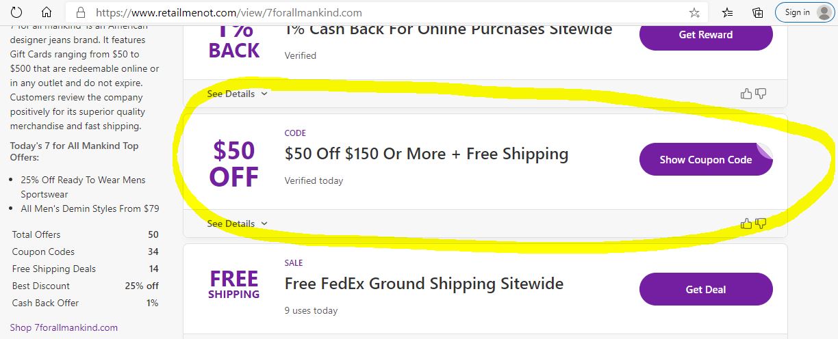
Task: Reveal code with Show Coupon Code button
Action: point(705,159)
